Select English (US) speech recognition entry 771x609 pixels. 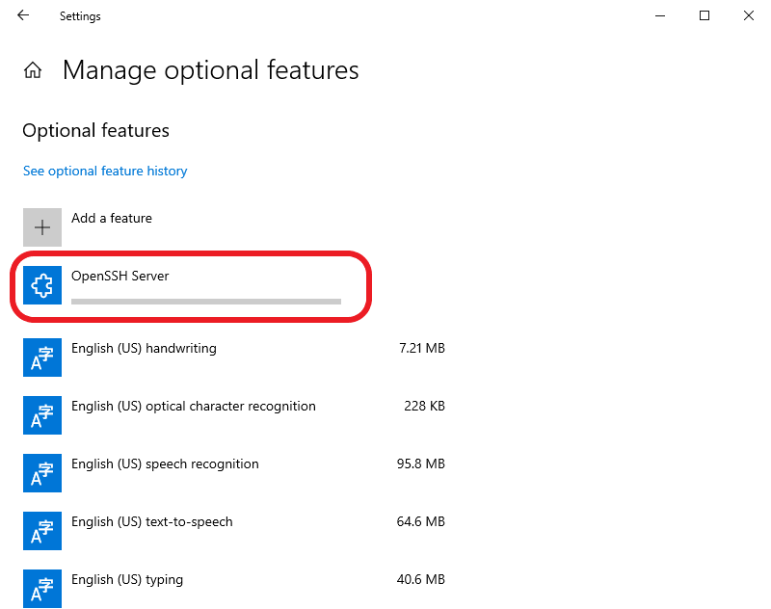point(234,473)
